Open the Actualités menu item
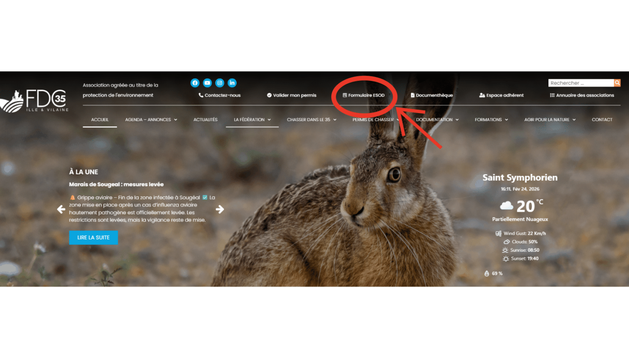The height and width of the screenshot is (354, 629). (x=206, y=120)
